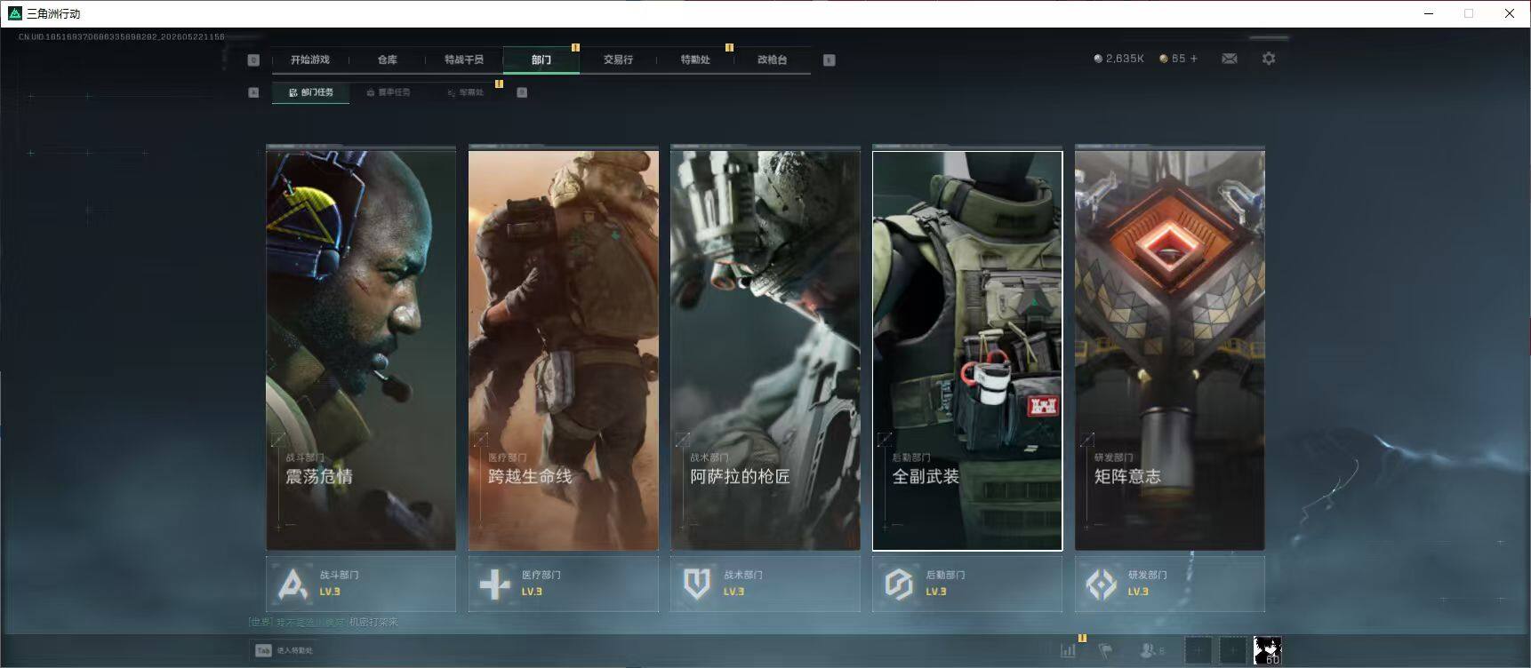The height and width of the screenshot is (668, 1531).
Task: Click the previous sub-tab key icon left of 部门任务
Action: 253,92
